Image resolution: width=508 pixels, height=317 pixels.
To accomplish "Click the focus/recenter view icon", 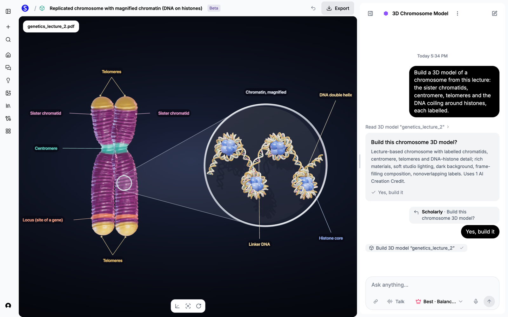I will click(x=188, y=306).
